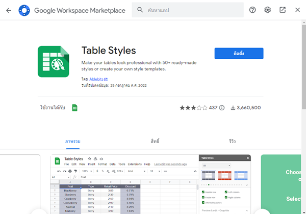Screen dimensions: 306x214
Task: Click the blue install button
Action: [x=239, y=53]
